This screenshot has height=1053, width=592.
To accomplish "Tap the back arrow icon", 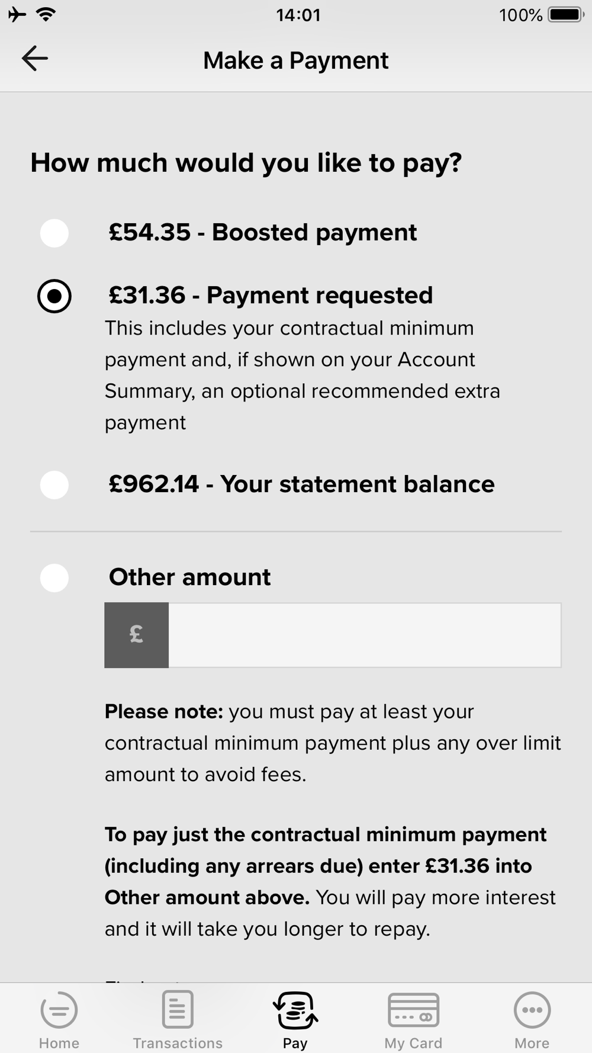I will [x=34, y=59].
